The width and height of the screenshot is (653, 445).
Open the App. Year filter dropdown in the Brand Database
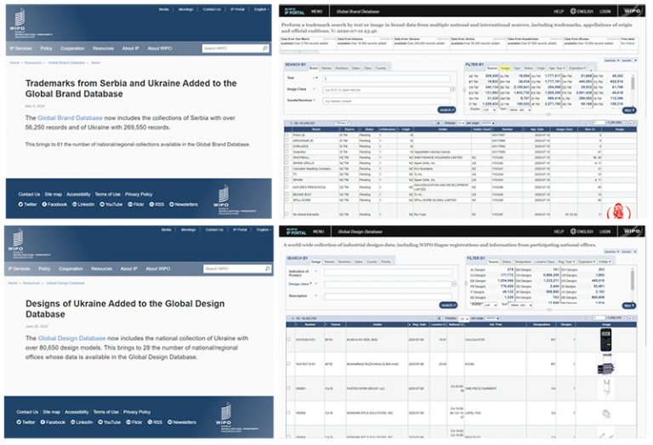[557, 68]
